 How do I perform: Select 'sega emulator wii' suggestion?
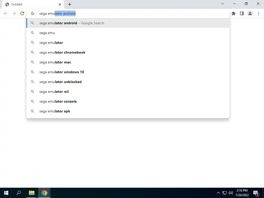pos(128,92)
